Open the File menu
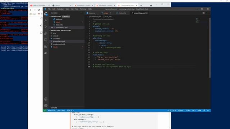This screenshot has width=230, height=129. tap(49, 9)
